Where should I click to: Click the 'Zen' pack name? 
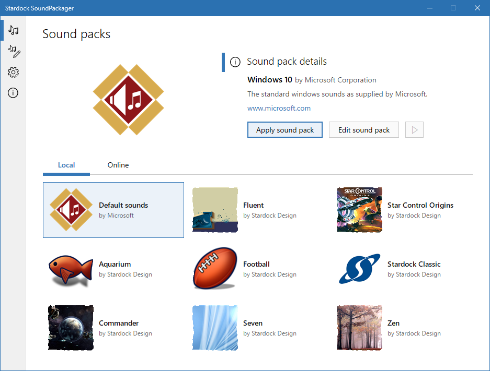[393, 323]
